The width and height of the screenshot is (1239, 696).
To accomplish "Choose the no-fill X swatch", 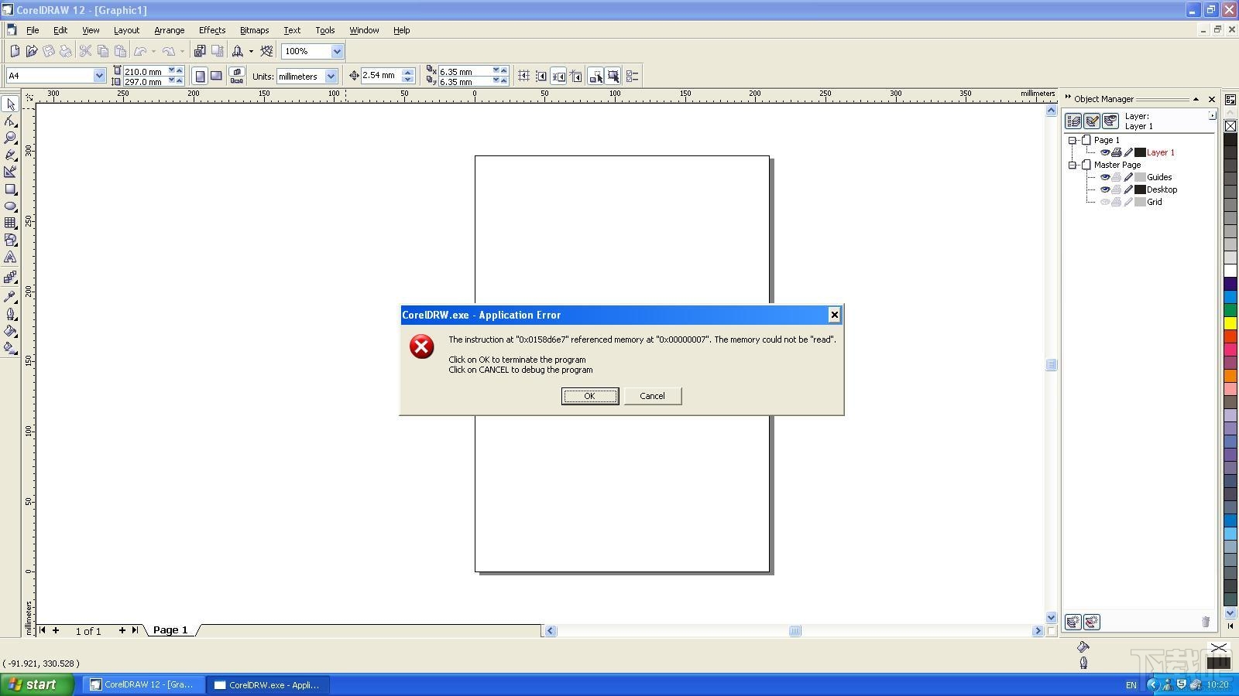I will pyautogui.click(x=1230, y=125).
